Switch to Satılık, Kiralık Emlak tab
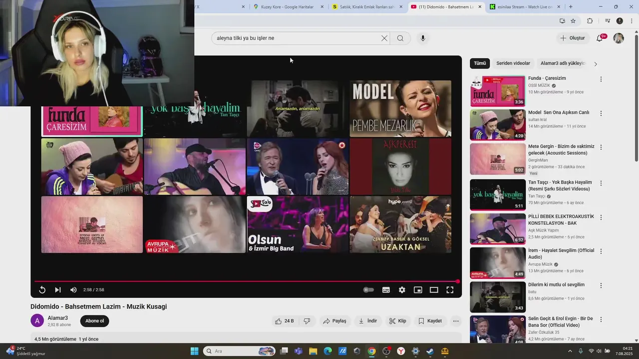The width and height of the screenshot is (639, 359). pos(367,7)
